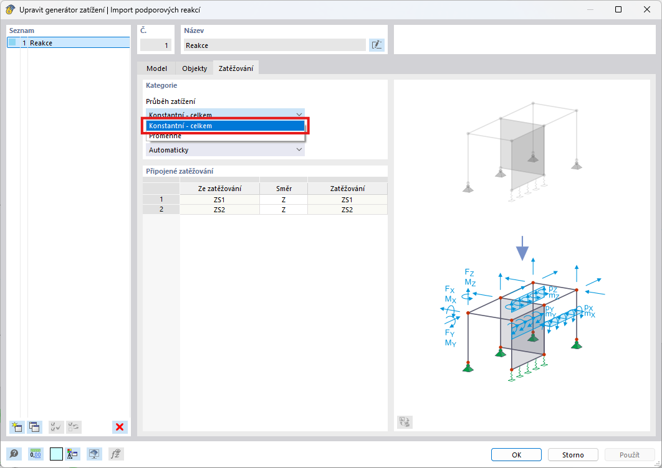Screen dimensions: 662x468
Task: Click the gray structure model preview
Action: pos(522,152)
